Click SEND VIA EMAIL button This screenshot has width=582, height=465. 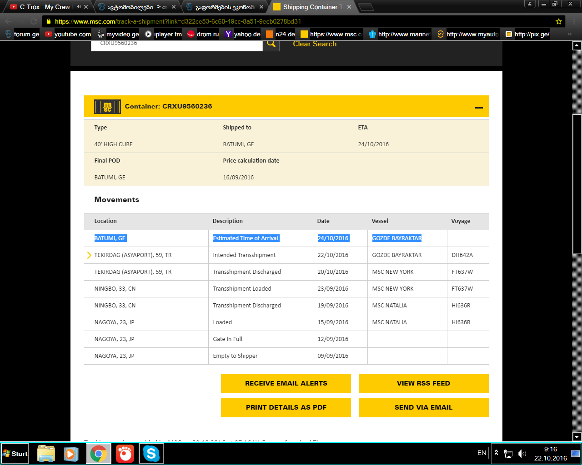click(424, 407)
